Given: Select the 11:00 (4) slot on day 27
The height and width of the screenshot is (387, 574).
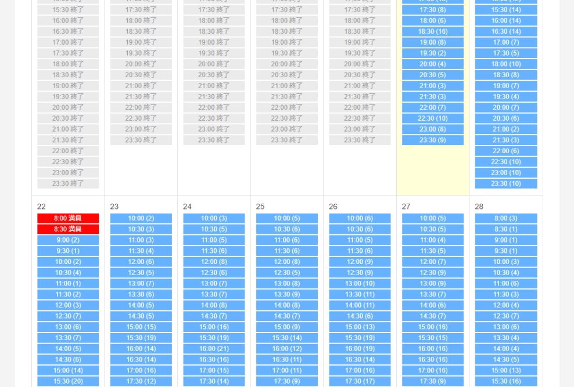Looking at the screenshot, I should pyautogui.click(x=433, y=240).
